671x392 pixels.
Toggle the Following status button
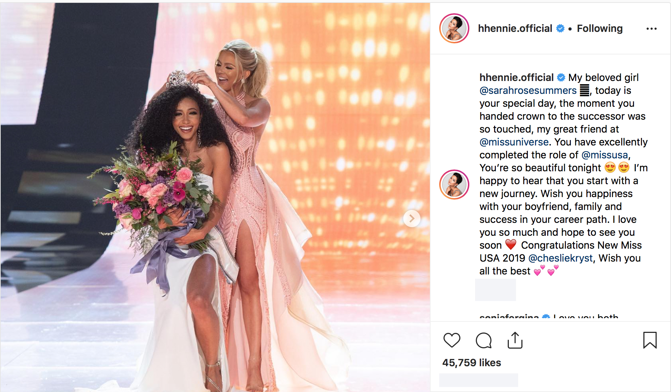point(600,28)
